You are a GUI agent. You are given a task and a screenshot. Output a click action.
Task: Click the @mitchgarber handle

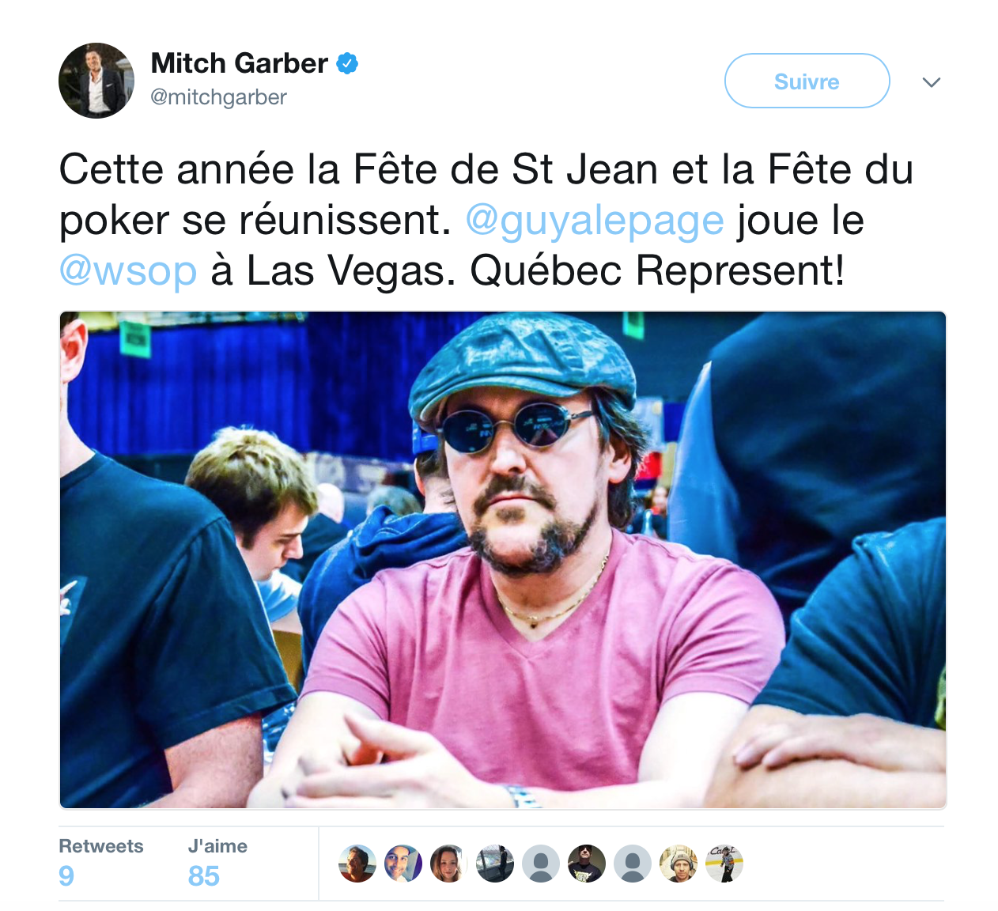[218, 97]
